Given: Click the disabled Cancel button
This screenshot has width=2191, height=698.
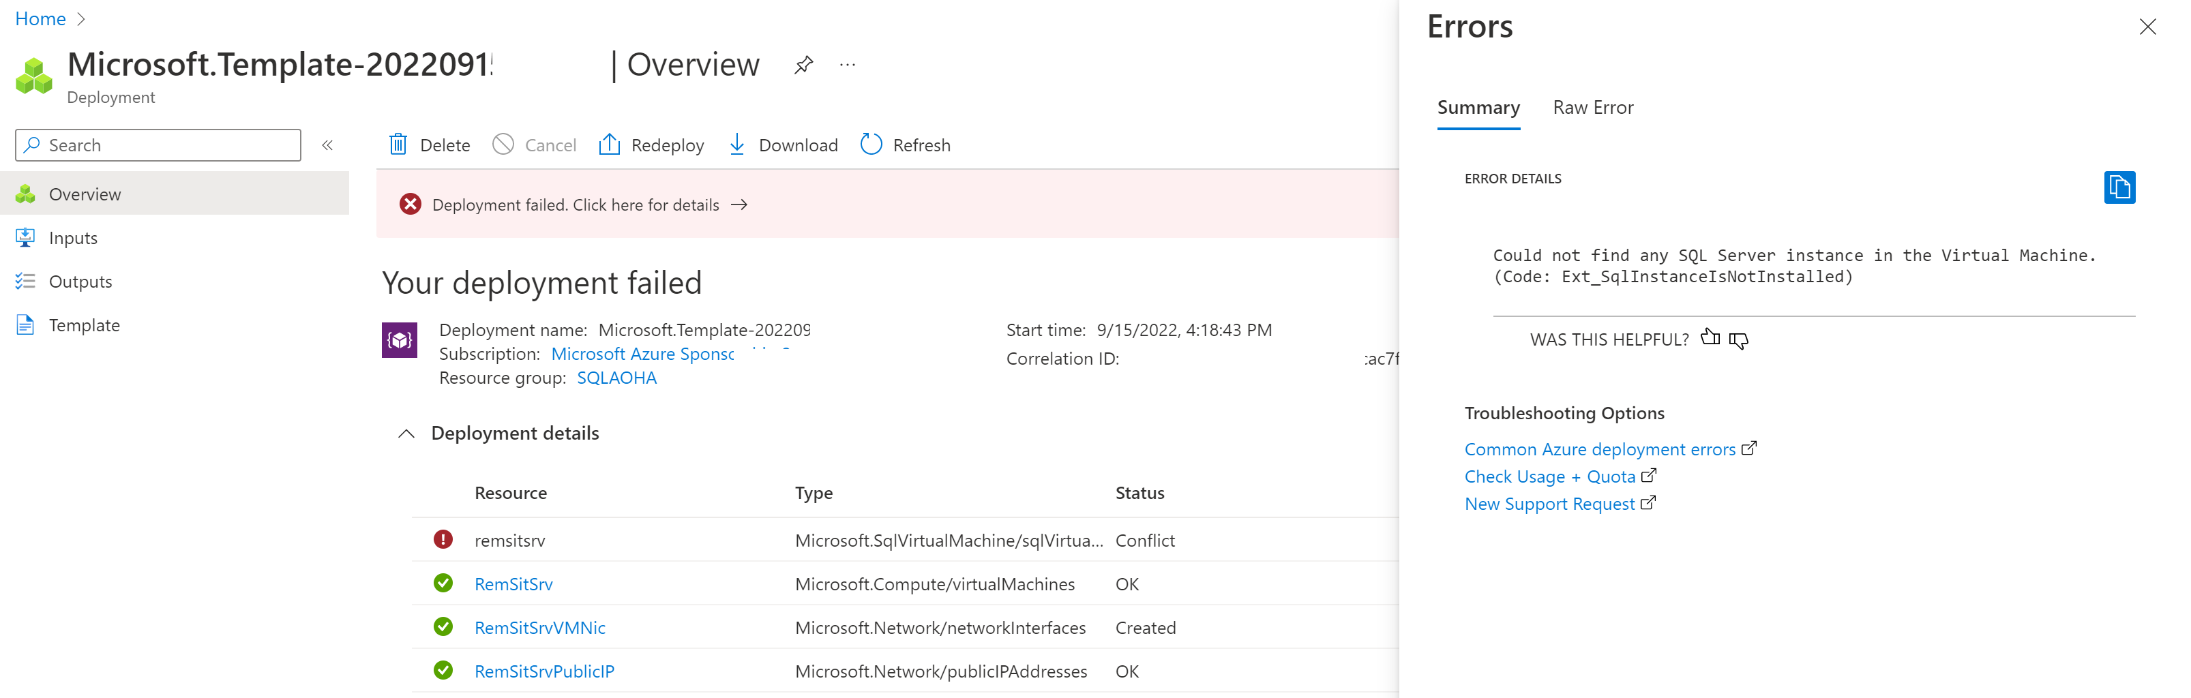Looking at the screenshot, I should 535,145.
